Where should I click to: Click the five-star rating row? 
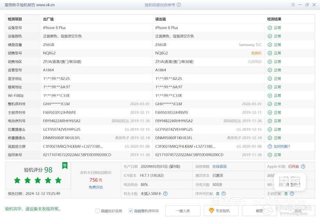click(x=38, y=180)
